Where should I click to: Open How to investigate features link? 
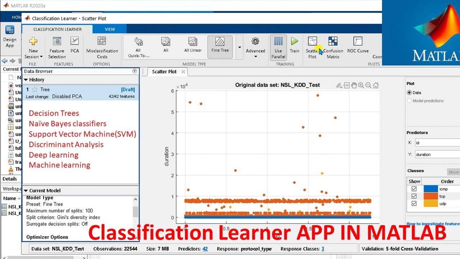point(433,224)
